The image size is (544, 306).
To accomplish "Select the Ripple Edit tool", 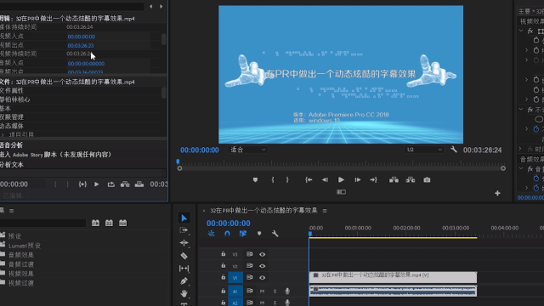I will tap(184, 243).
